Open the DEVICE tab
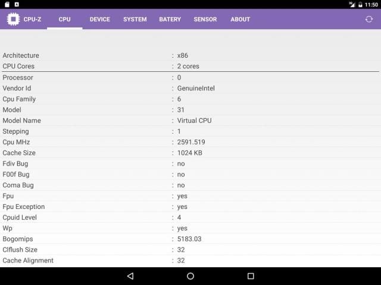Viewport: 381px width, 285px height. tap(99, 19)
